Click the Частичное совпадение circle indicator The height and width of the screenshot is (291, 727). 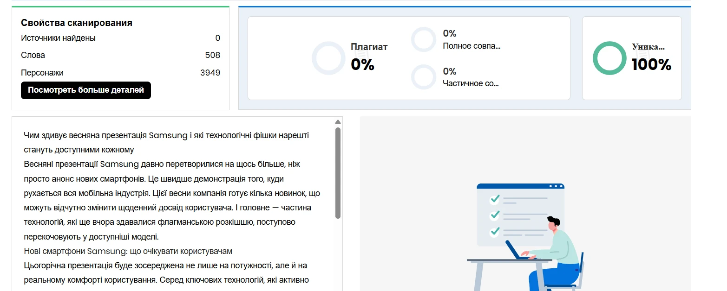(x=423, y=77)
